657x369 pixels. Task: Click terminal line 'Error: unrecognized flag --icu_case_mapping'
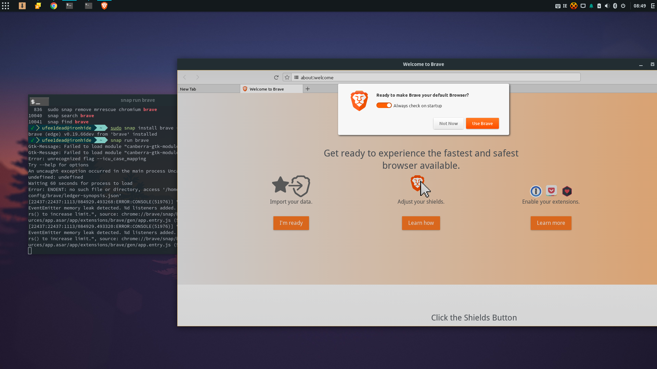pyautogui.click(x=87, y=159)
